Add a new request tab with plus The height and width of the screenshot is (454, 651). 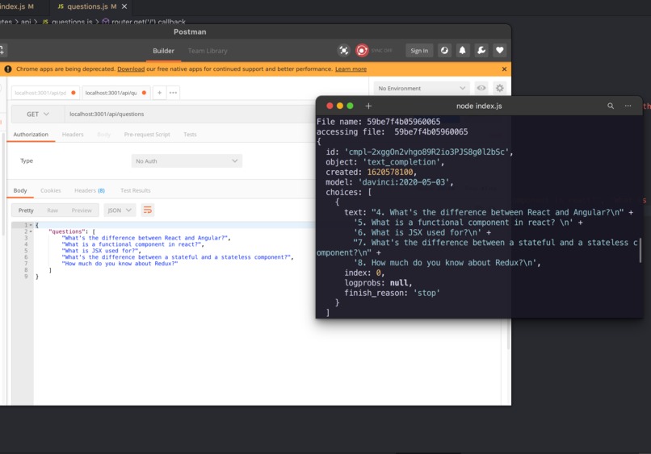tap(159, 93)
